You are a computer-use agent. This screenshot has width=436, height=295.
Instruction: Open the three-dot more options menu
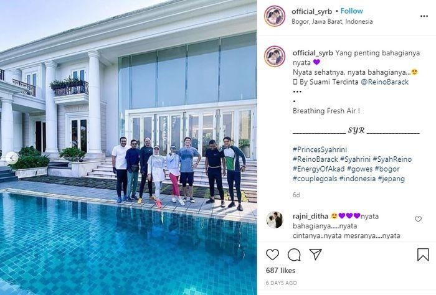tap(424, 16)
